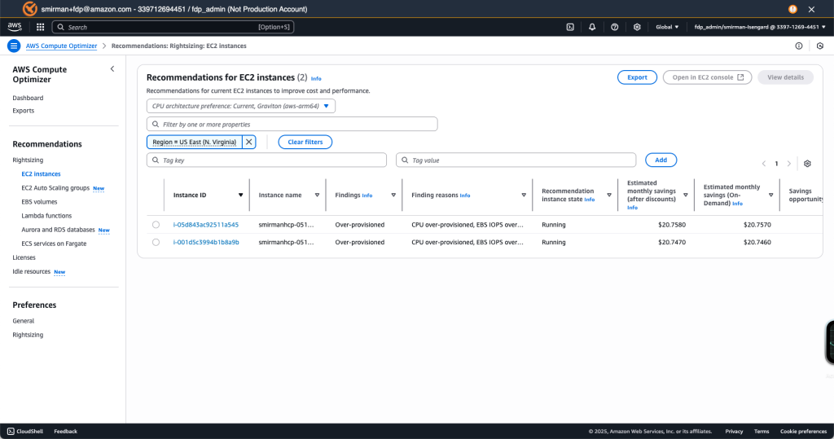Open the services grid menu icon
Image resolution: width=834 pixels, height=439 pixels.
tap(41, 27)
